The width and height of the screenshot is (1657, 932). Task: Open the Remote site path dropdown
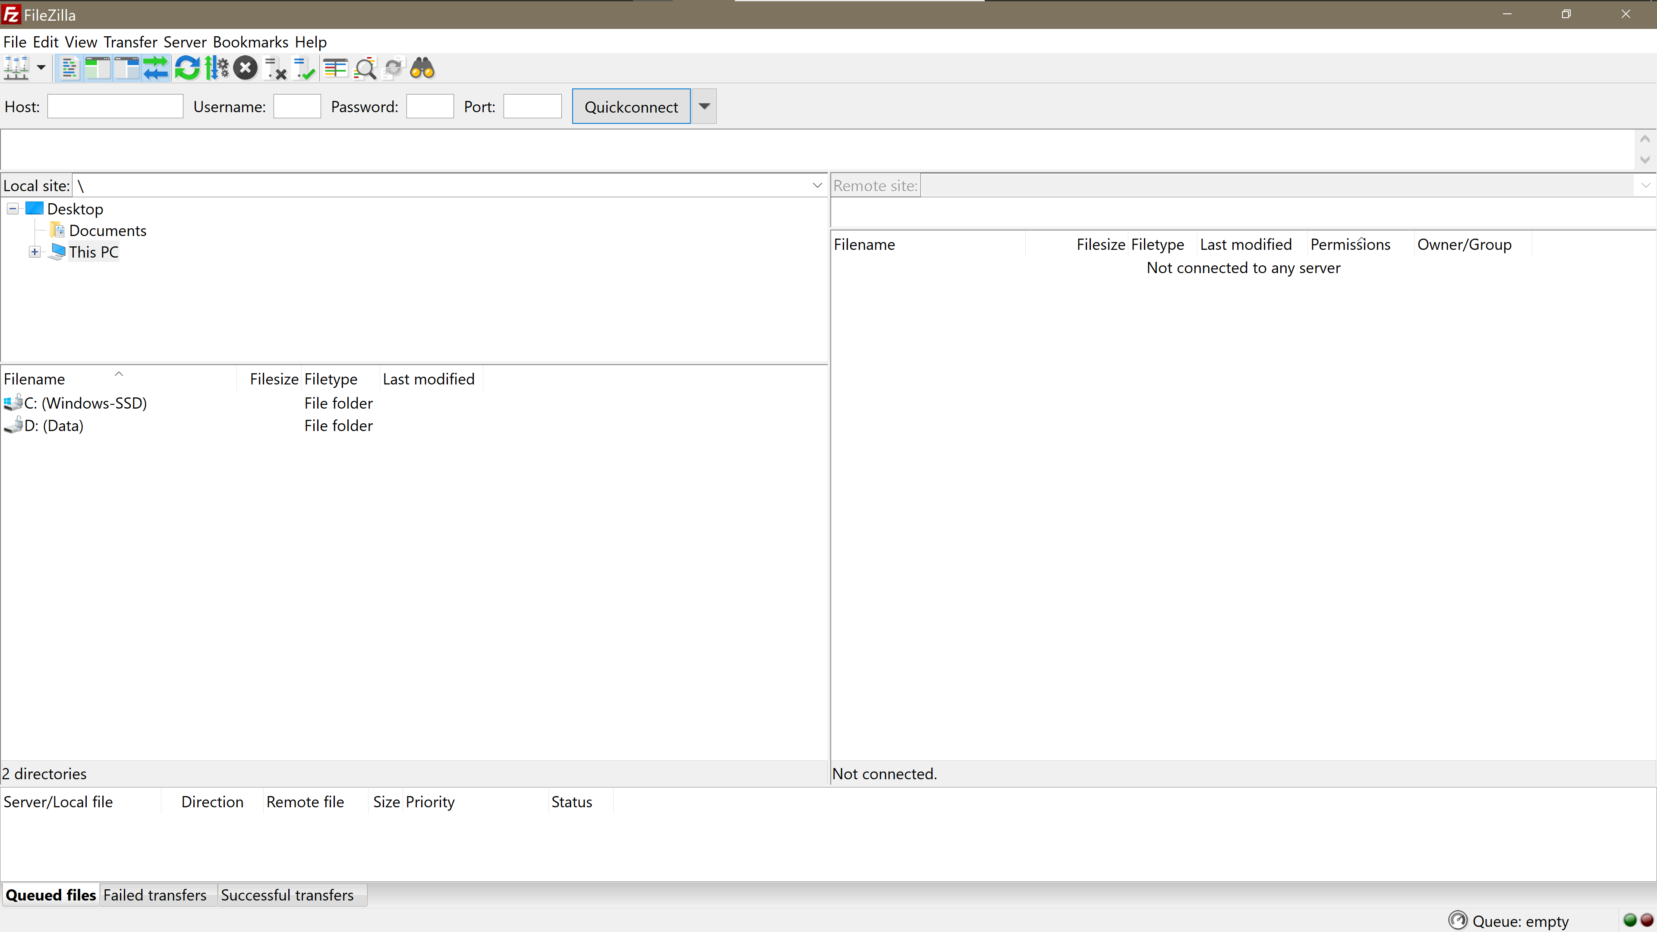pos(1645,185)
